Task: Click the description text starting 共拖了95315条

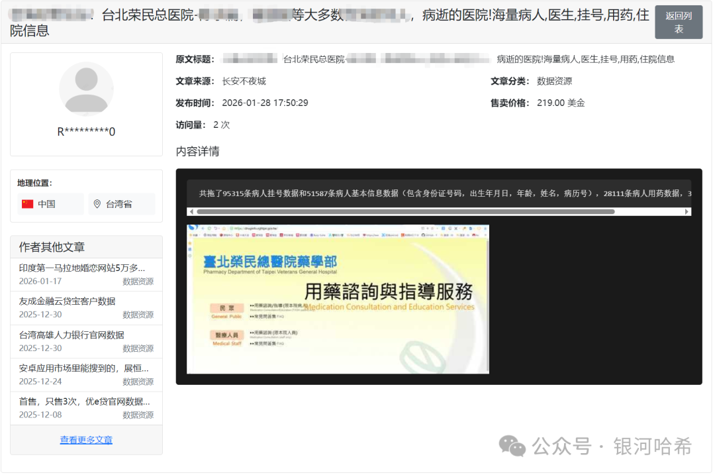Action: [445, 193]
